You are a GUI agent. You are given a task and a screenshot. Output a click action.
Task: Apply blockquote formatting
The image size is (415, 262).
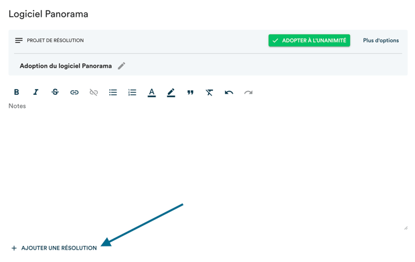pos(190,92)
